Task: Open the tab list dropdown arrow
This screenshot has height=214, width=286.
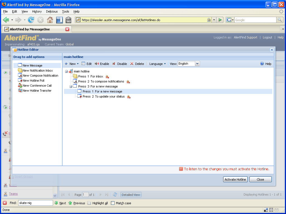Action: [x=283, y=29]
